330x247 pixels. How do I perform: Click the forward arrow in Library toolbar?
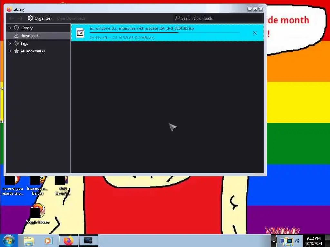20,18
